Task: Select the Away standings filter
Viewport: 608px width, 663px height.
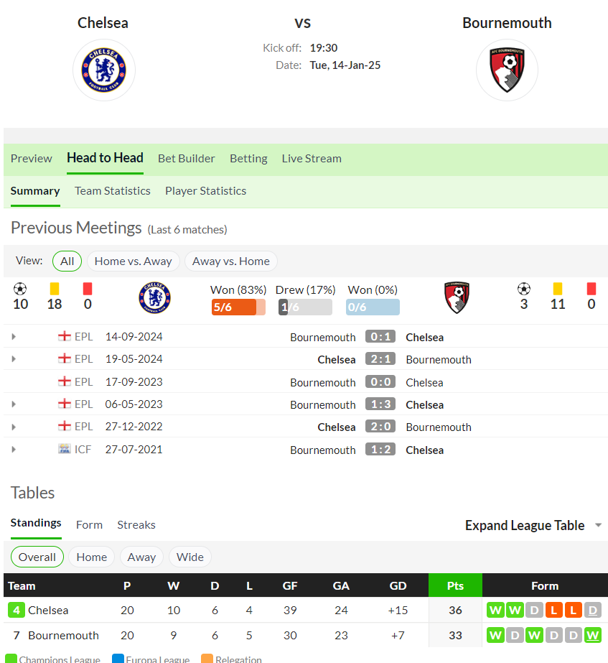Action: pos(141,557)
